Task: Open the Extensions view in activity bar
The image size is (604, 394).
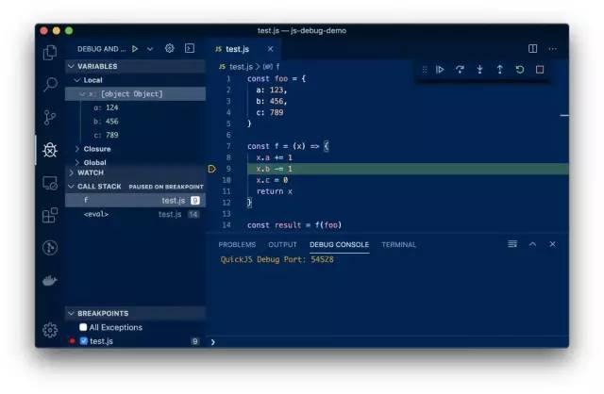Action: 50,215
